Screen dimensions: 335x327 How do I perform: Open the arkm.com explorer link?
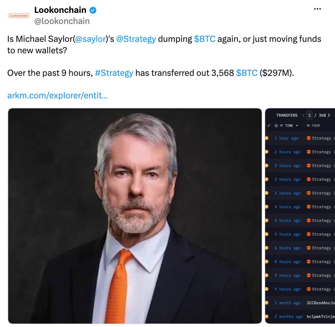click(57, 96)
